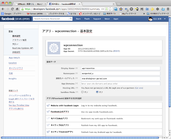The image size is (171, 139).
Task: Click the Display Name input field
Action: click(121, 68)
